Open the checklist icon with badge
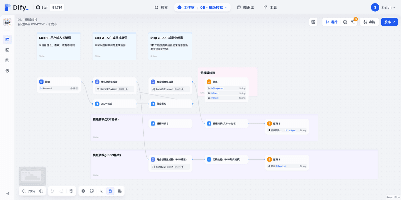 (x=353, y=22)
